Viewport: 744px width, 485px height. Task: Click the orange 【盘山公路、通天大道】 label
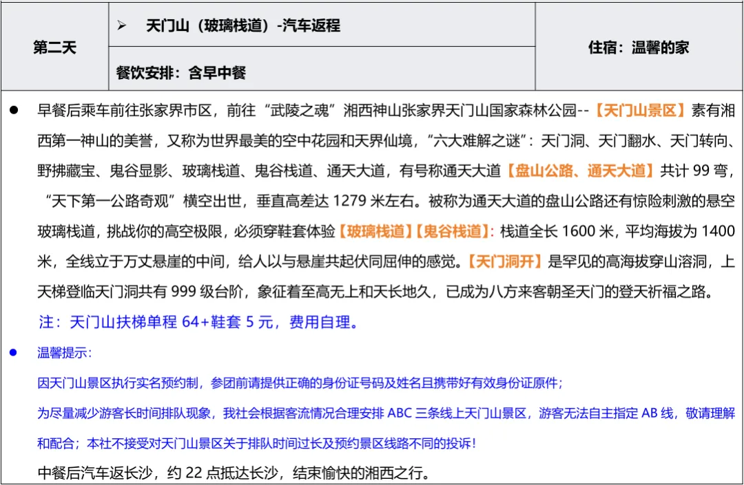click(580, 171)
